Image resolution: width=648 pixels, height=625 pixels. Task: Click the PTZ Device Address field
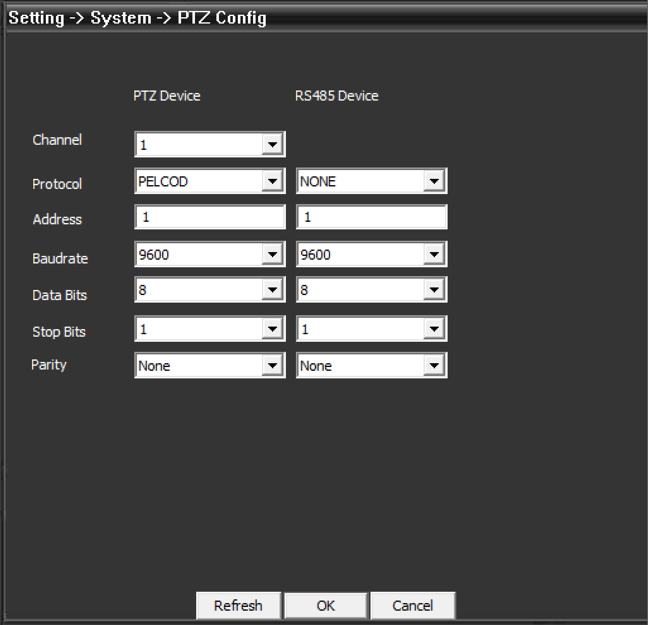tap(210, 217)
